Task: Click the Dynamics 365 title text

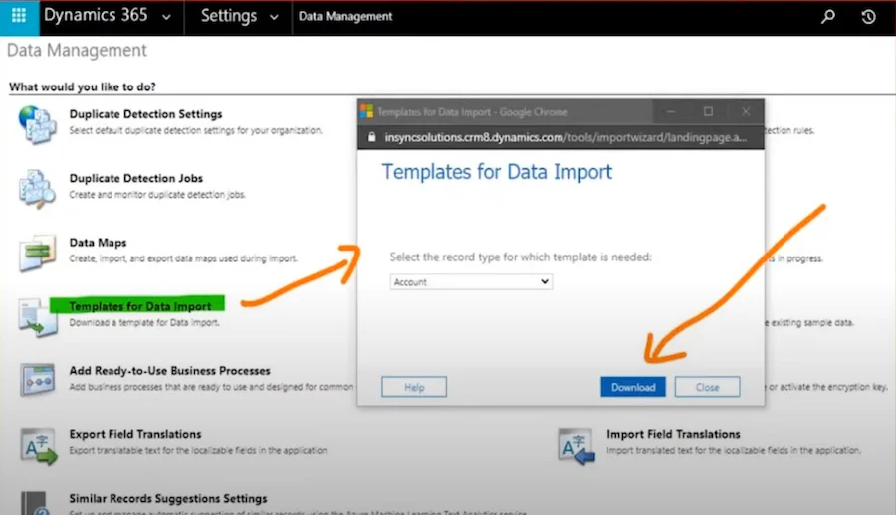Action: click(96, 15)
